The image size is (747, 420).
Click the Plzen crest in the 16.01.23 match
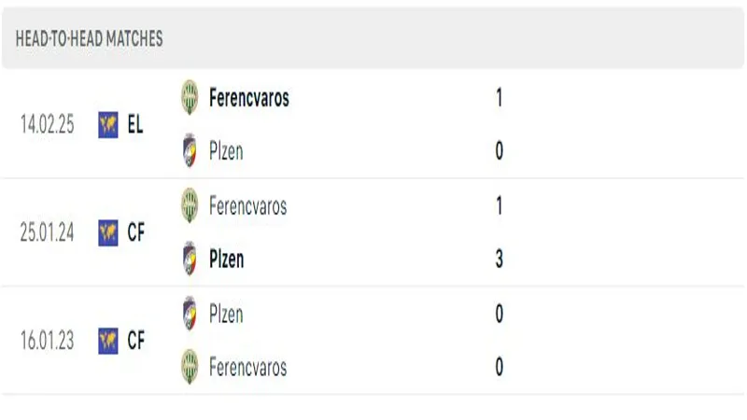(x=190, y=314)
